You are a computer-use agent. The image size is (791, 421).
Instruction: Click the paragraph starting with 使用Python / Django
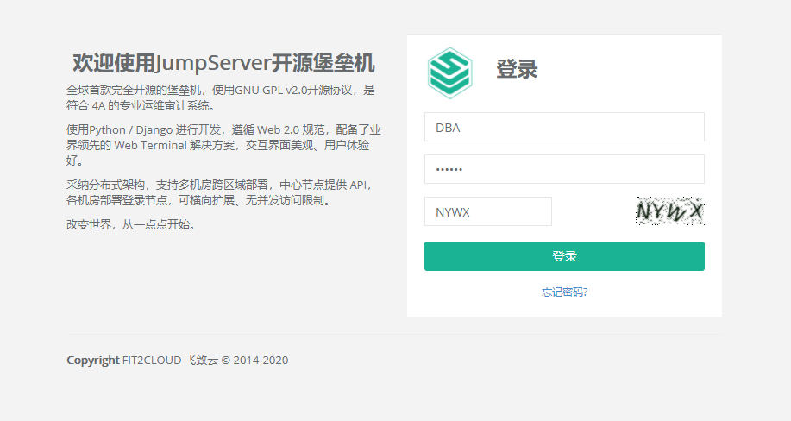pyautogui.click(x=223, y=145)
